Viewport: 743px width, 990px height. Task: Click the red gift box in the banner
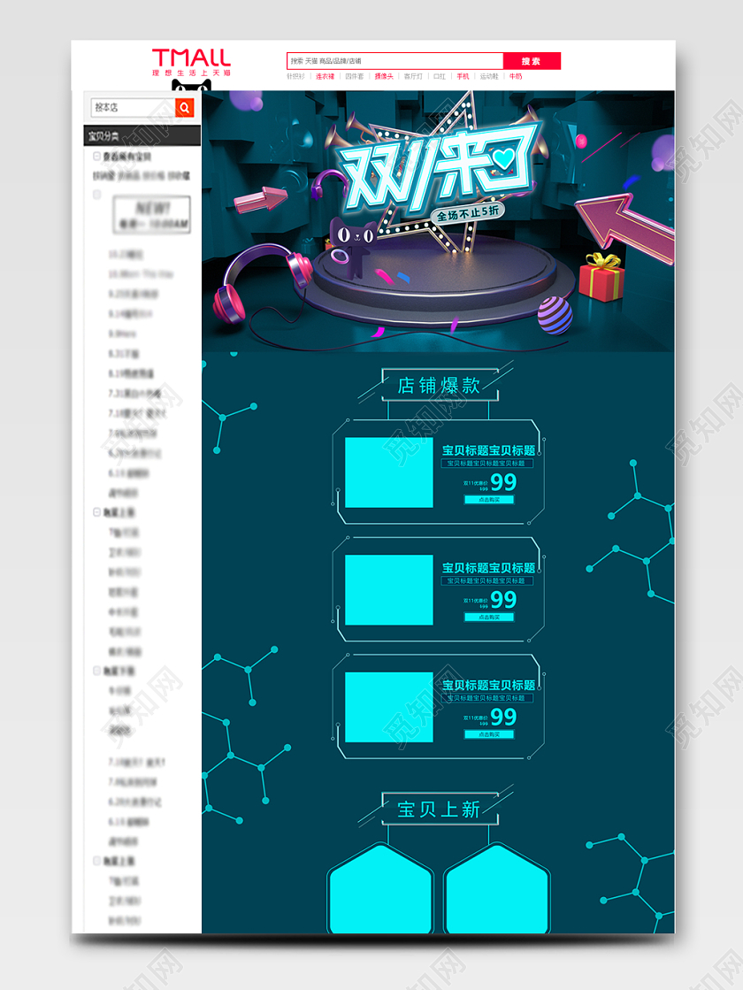pyautogui.click(x=602, y=278)
